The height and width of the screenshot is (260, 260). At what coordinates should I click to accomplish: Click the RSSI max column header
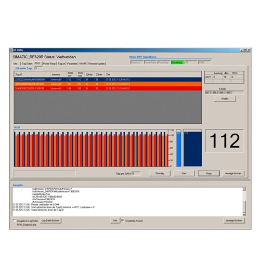click(x=81, y=74)
